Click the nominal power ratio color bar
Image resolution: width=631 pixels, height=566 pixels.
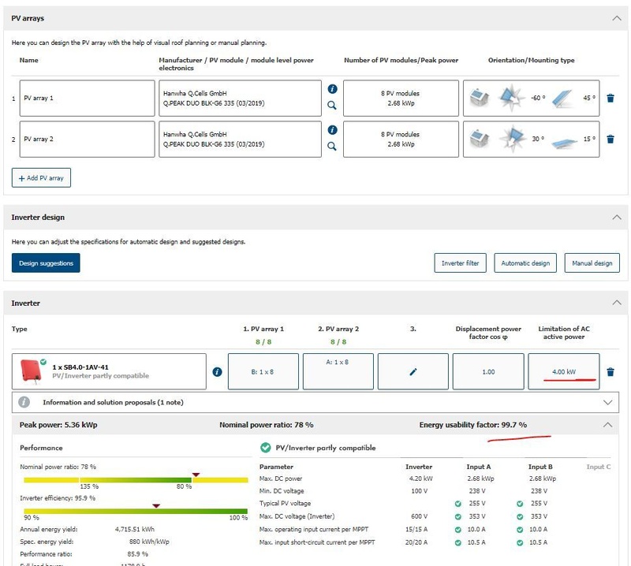click(x=134, y=479)
